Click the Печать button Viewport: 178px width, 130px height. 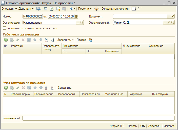click(x=132, y=126)
